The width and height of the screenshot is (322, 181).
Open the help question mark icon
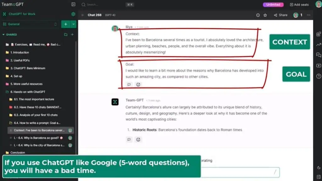[319, 76]
